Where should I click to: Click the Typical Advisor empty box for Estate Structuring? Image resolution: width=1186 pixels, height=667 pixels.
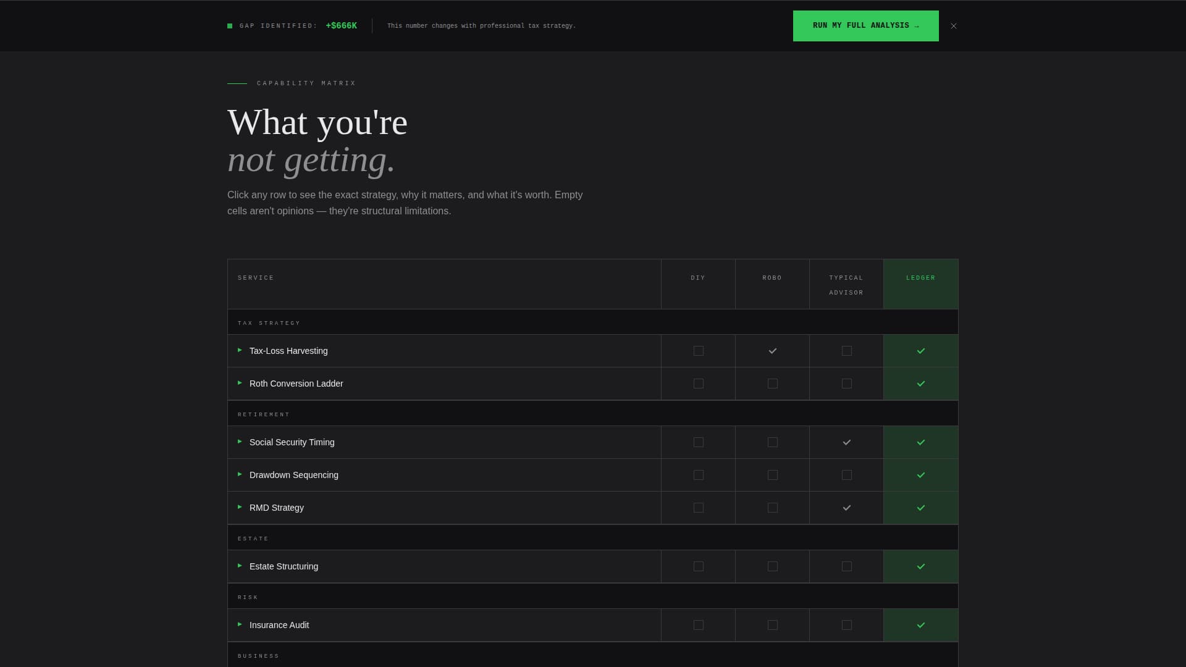click(x=846, y=566)
